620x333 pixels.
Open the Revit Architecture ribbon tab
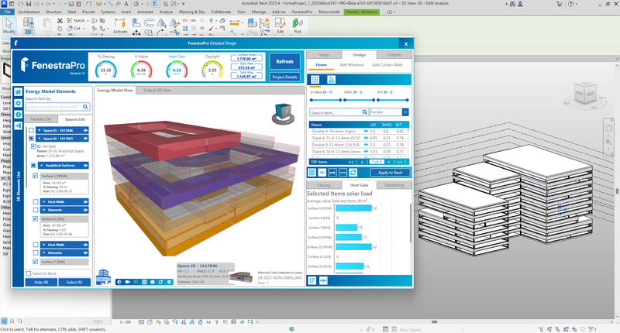click(29, 12)
